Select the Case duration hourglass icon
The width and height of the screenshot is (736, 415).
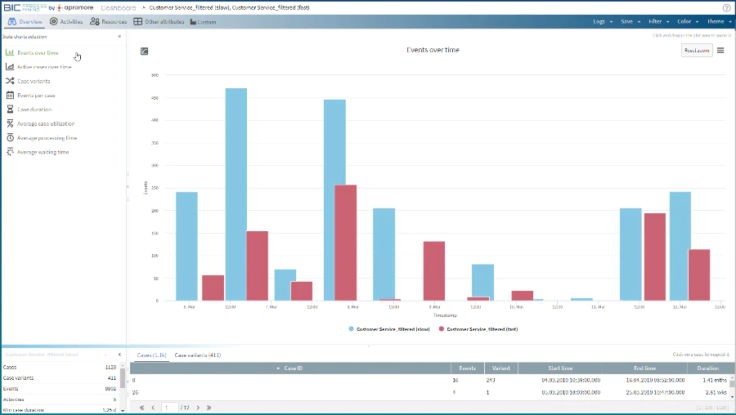pos(10,109)
